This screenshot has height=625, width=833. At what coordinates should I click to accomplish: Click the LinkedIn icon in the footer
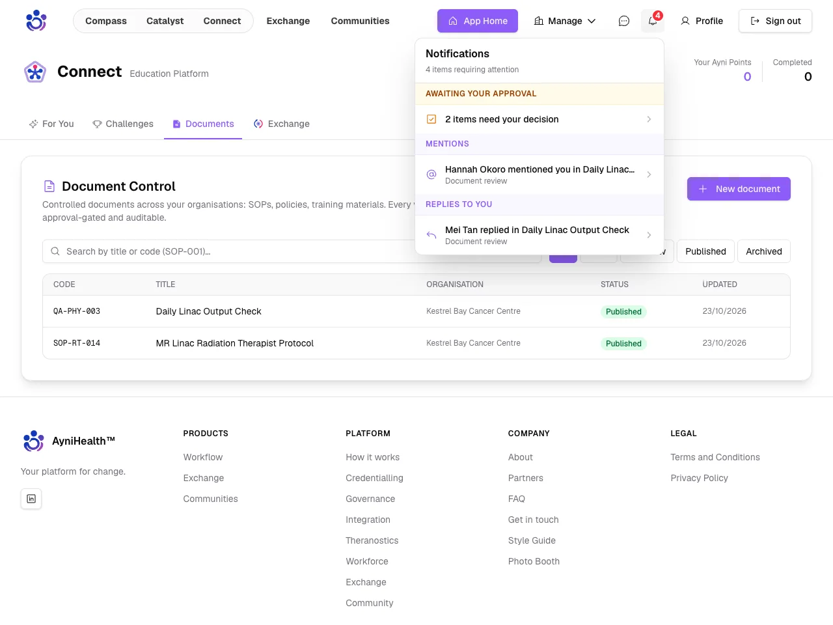coord(31,499)
